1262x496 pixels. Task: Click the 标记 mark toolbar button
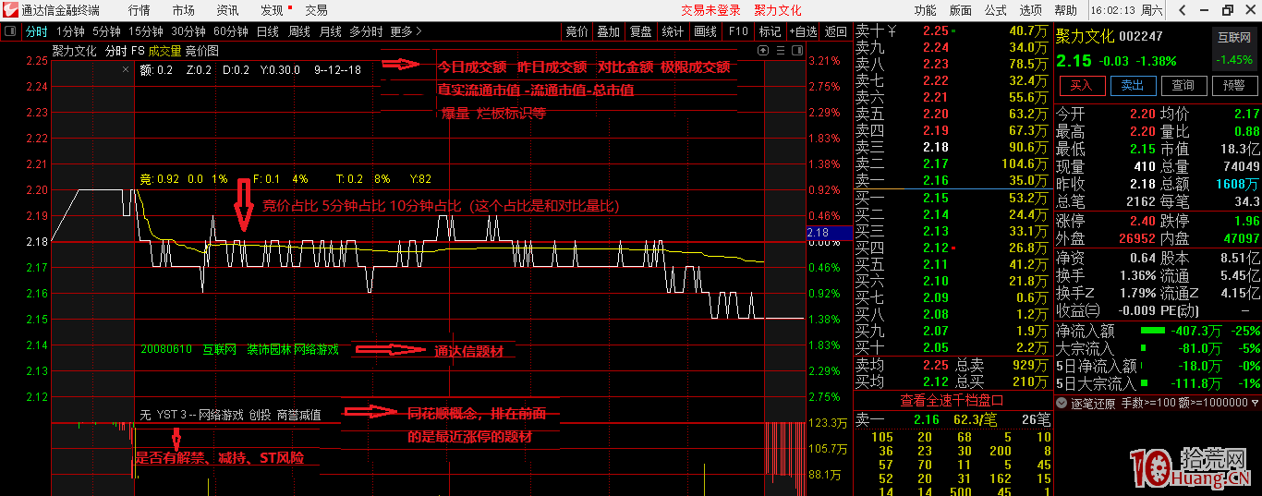point(770,31)
